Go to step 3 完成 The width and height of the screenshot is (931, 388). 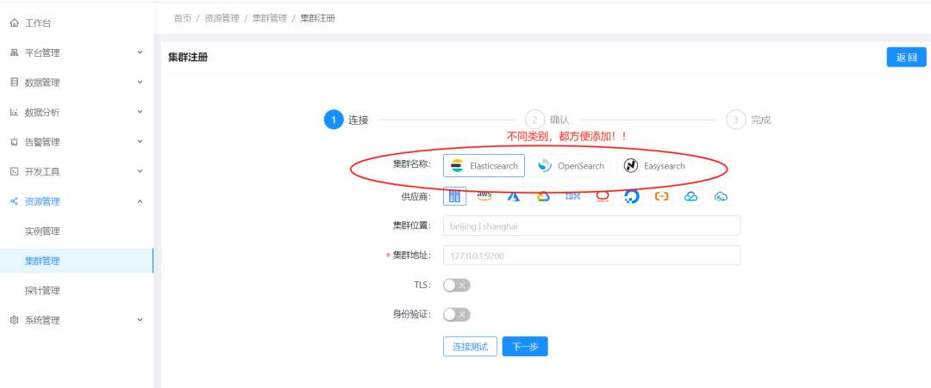(x=749, y=120)
